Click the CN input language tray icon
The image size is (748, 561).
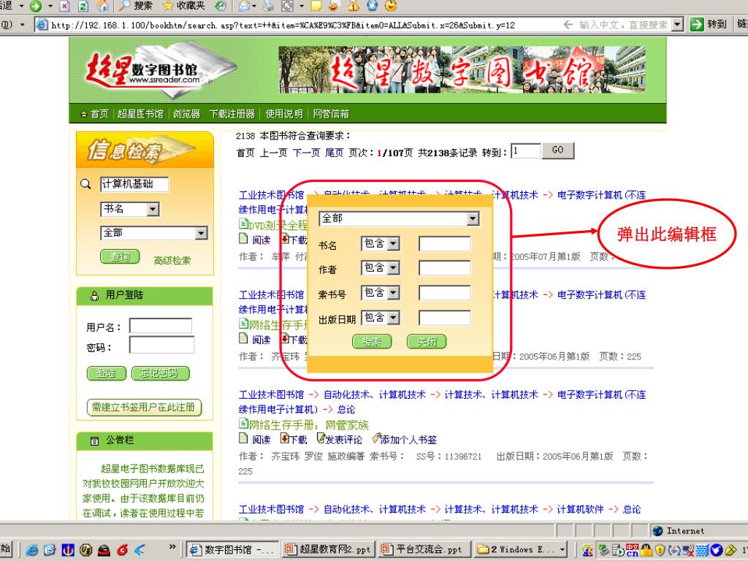(x=633, y=550)
